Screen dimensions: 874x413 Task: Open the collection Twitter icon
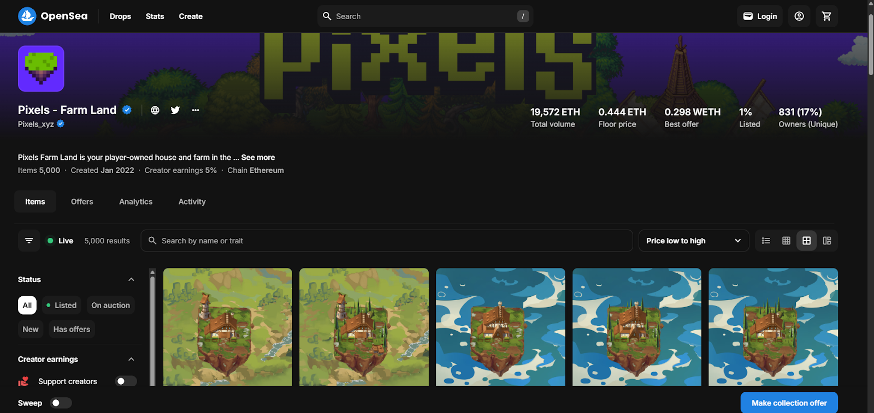click(175, 110)
